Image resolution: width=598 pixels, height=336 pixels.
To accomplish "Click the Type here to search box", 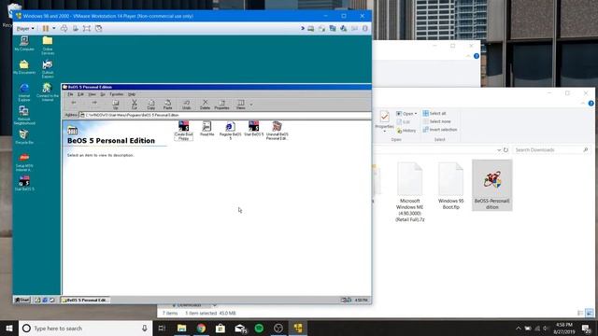I will tap(85, 328).
